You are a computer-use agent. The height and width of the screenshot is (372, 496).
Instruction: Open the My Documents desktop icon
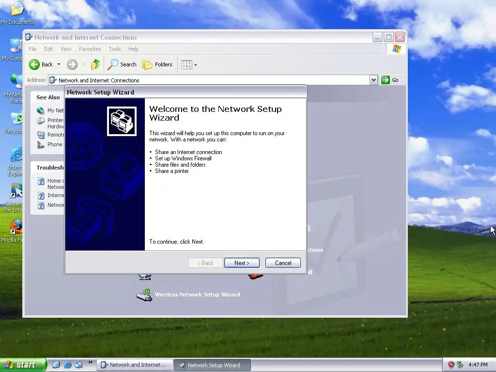pos(17,13)
